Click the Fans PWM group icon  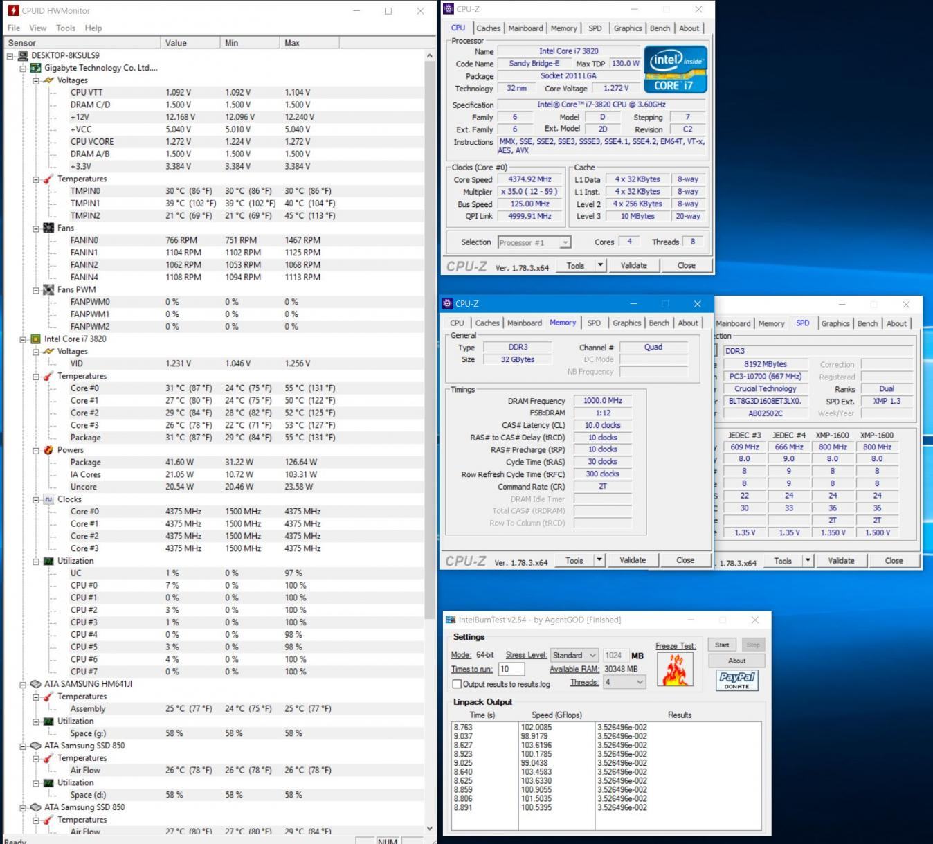coord(48,289)
